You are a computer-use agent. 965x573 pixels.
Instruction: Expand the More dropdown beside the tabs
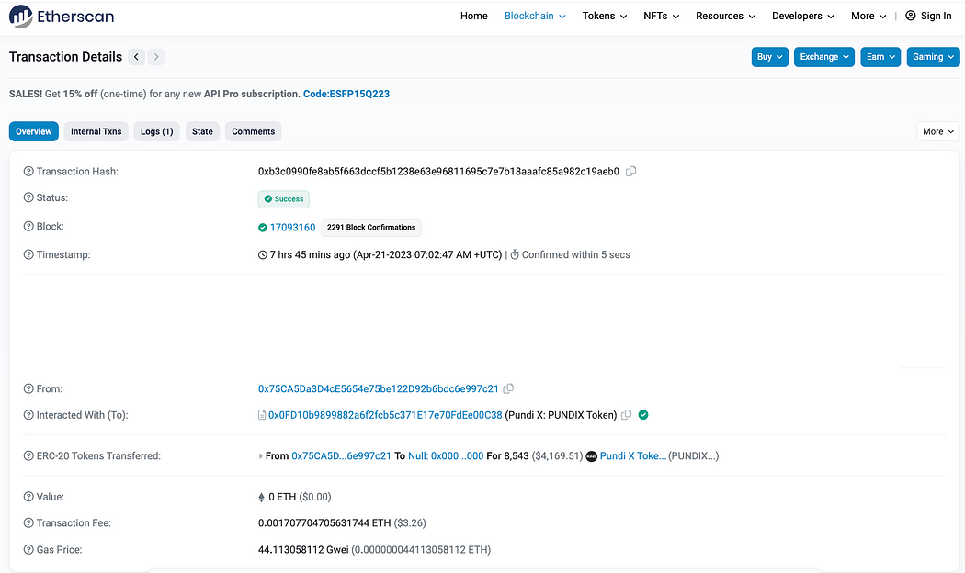click(938, 131)
